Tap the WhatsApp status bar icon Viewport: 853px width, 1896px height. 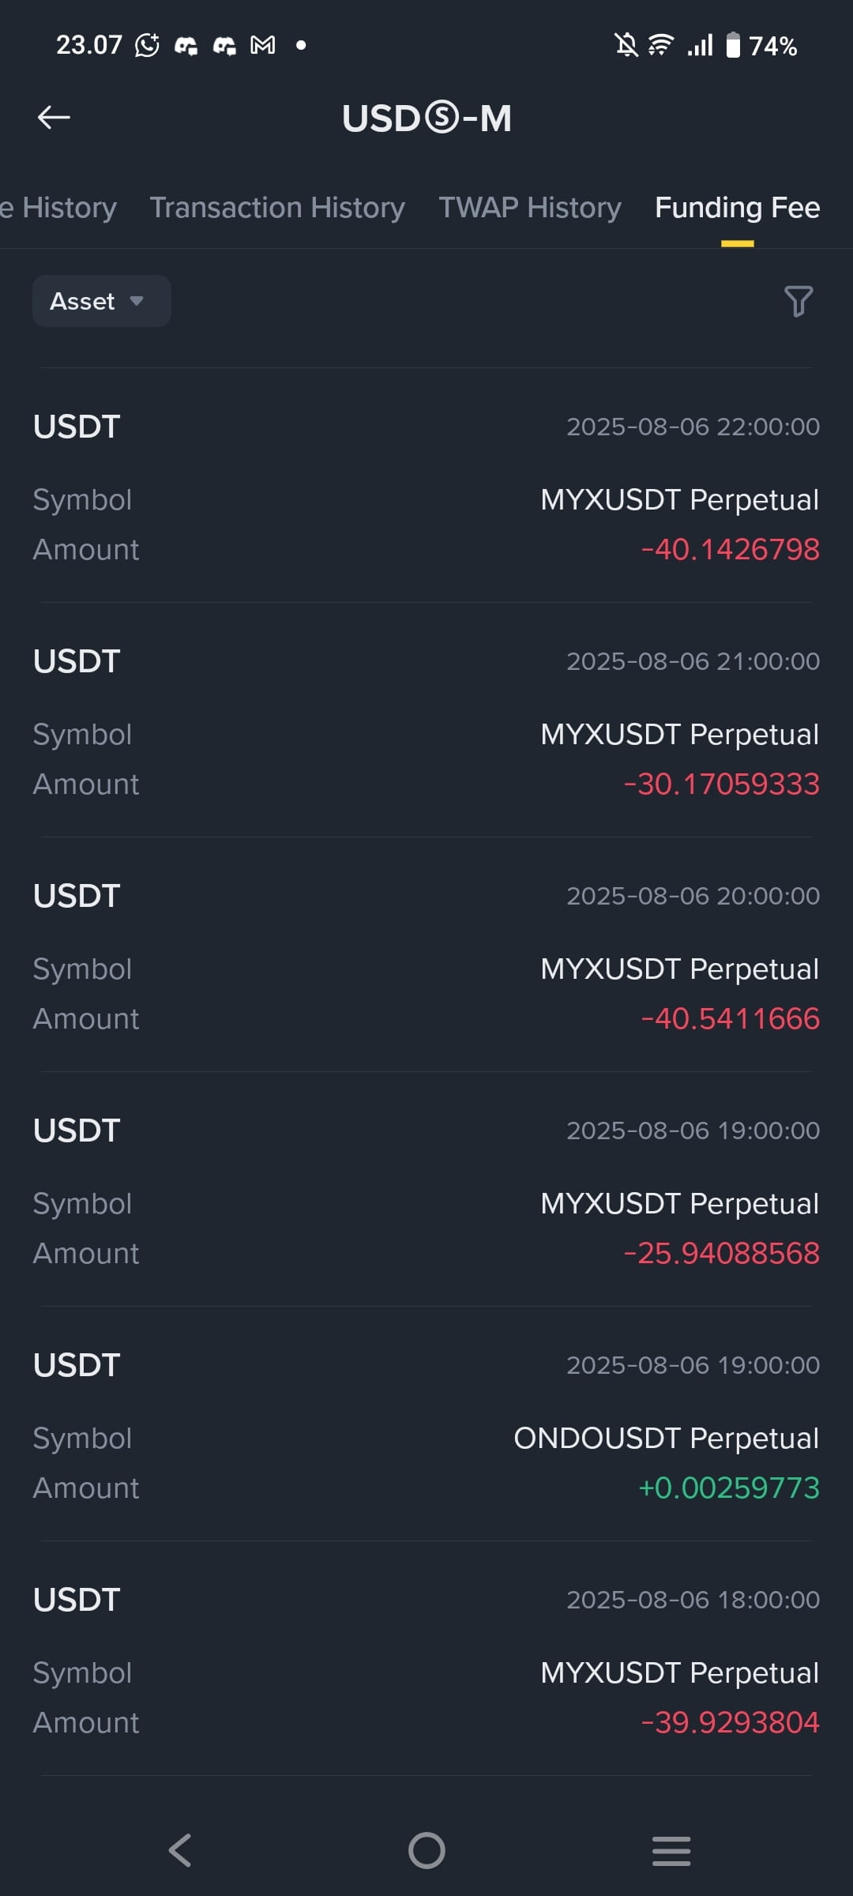[147, 45]
